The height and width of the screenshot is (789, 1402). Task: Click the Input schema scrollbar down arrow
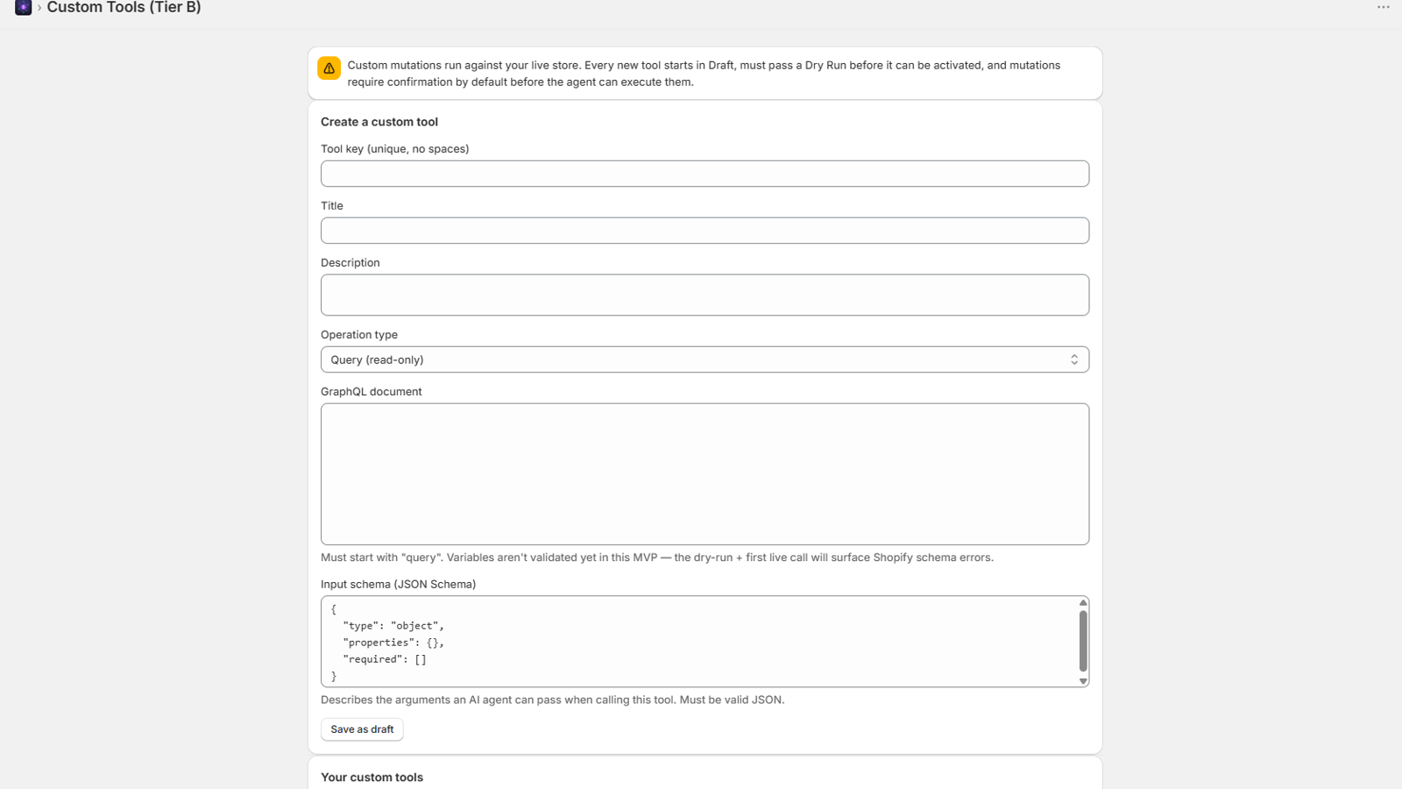point(1083,681)
